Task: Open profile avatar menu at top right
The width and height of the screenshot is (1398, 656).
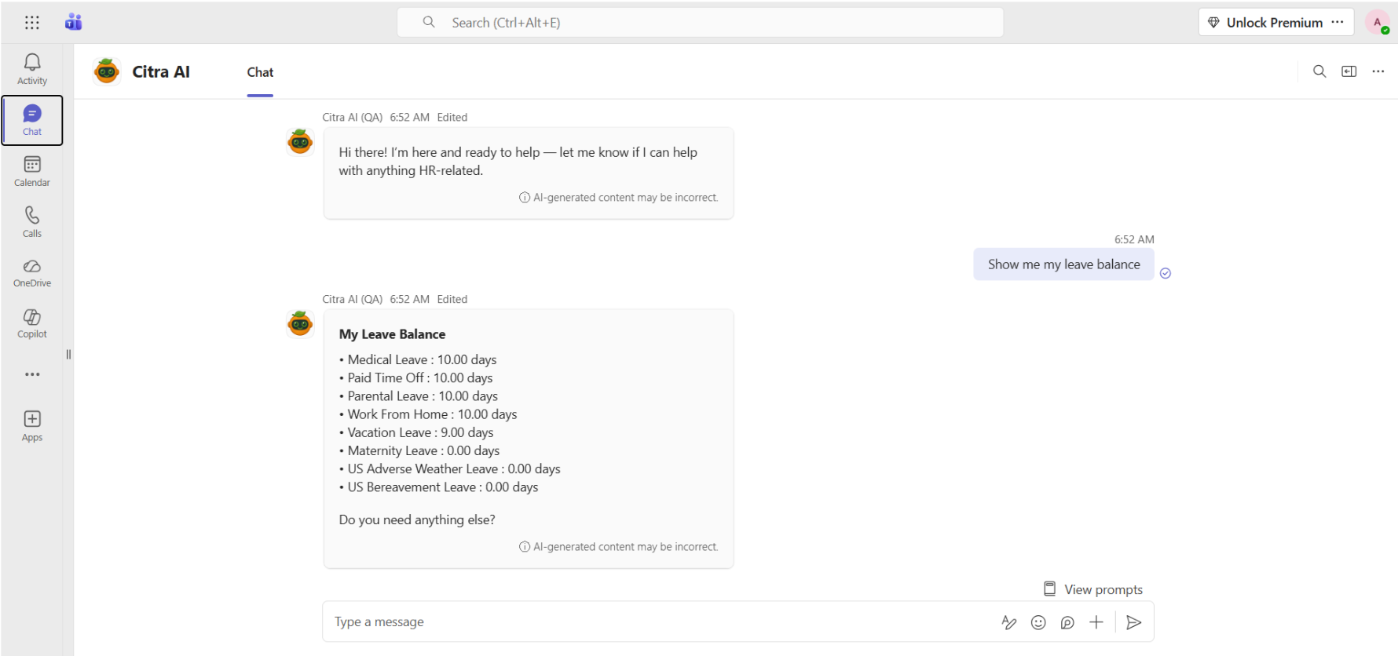Action: [1378, 23]
